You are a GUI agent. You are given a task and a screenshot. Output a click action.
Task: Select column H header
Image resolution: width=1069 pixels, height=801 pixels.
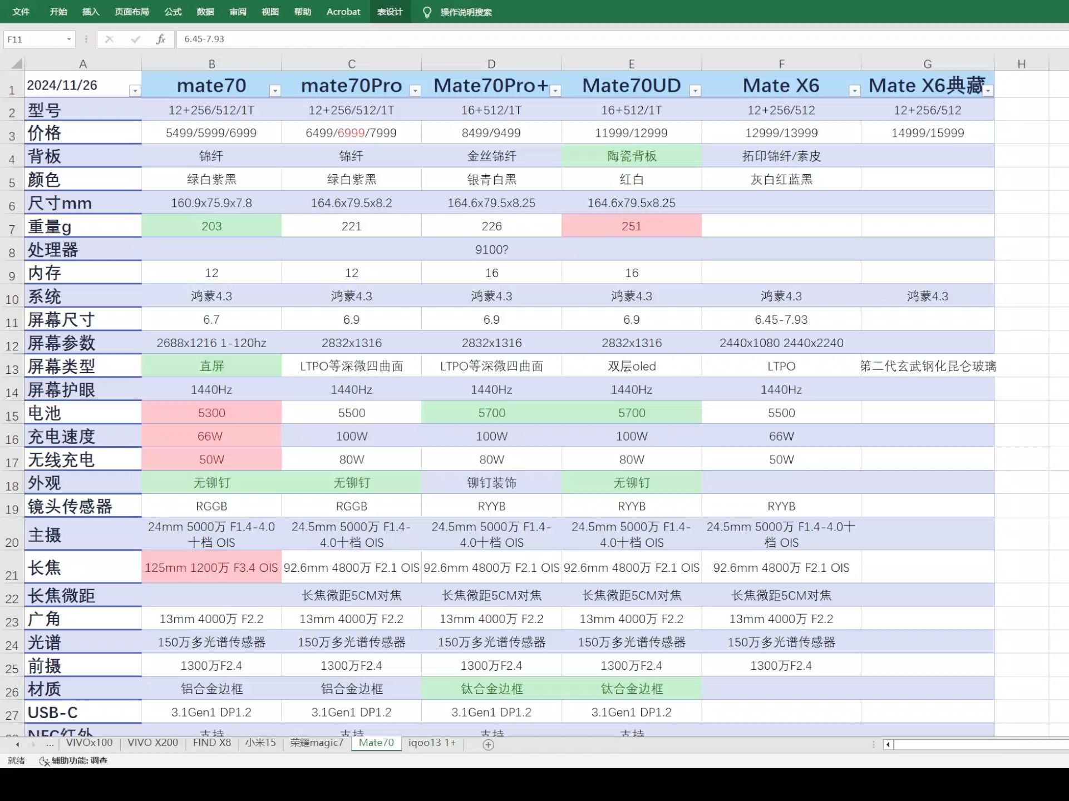point(1021,63)
